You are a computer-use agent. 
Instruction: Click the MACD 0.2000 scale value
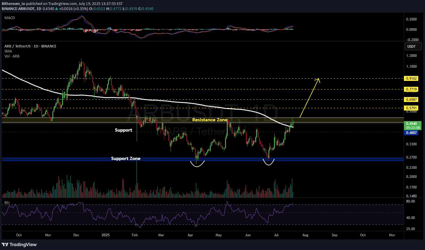pos(412,19)
